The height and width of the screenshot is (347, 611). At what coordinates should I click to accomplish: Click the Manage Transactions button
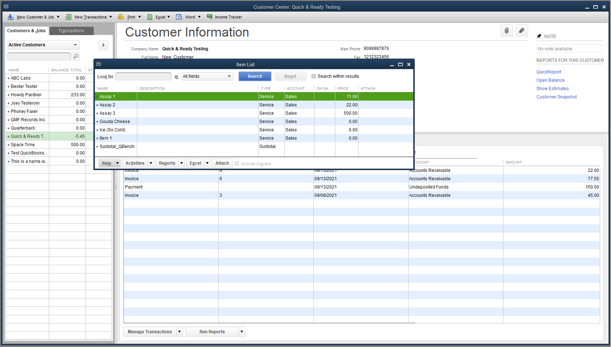(150, 332)
